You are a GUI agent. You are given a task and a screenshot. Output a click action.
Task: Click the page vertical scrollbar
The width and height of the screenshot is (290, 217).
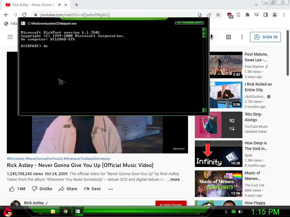point(288,53)
